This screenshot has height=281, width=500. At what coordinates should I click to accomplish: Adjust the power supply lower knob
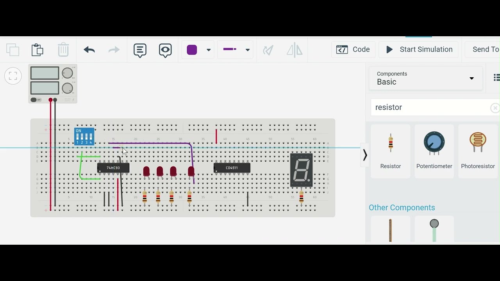point(68,88)
